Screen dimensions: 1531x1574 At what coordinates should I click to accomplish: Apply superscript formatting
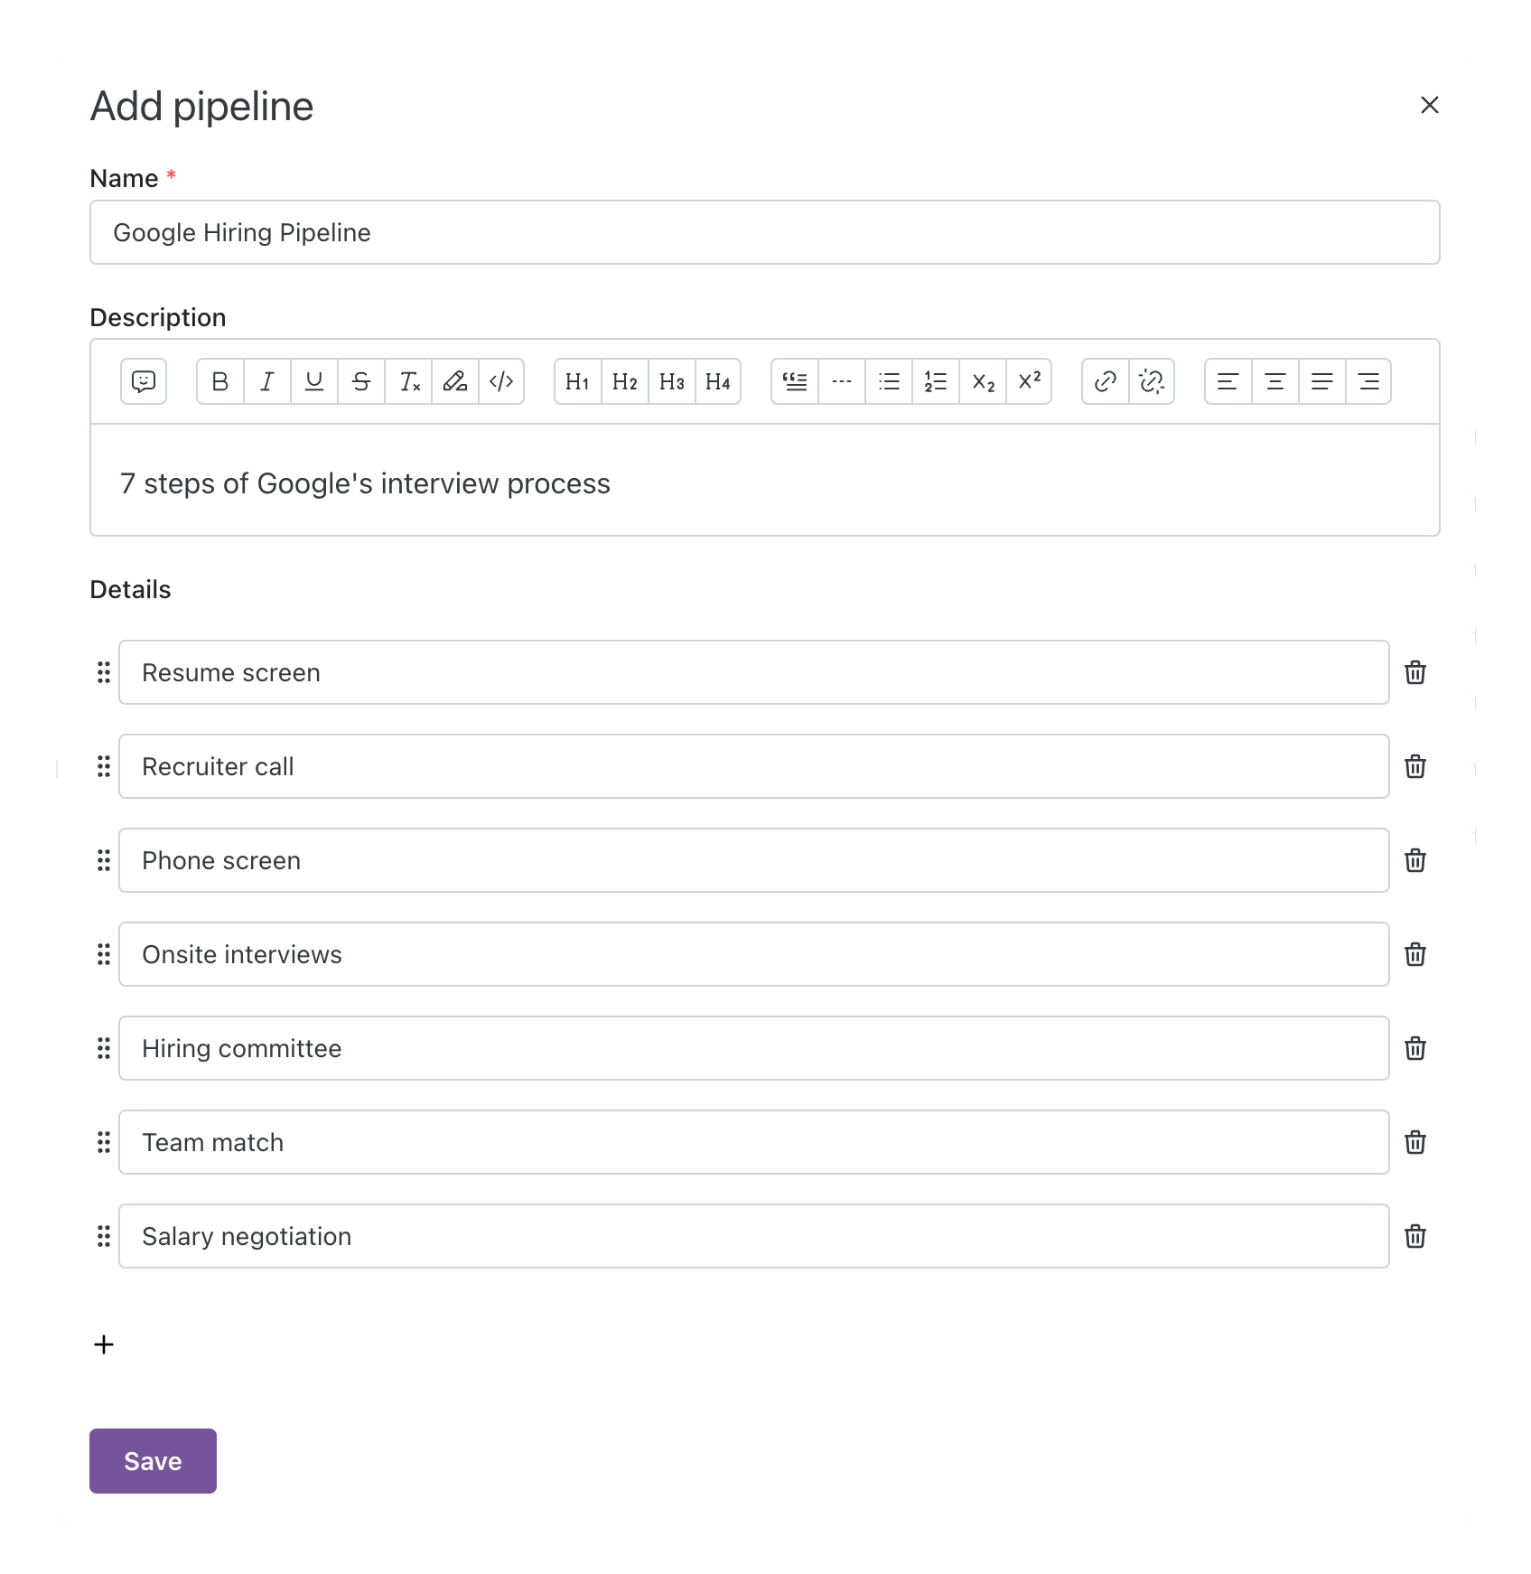click(x=1030, y=381)
